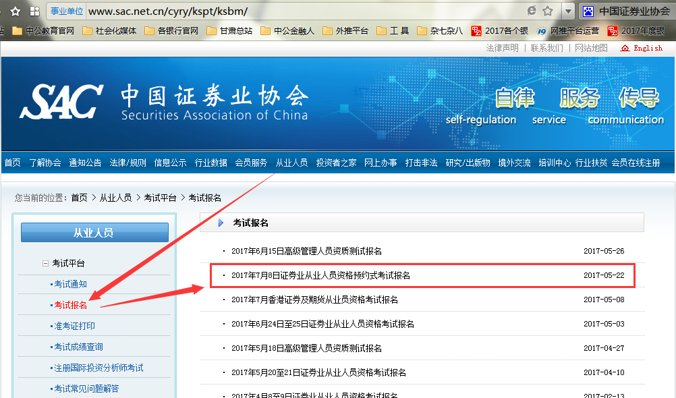Open the 2017各个银 bookmark icon

coord(476,30)
